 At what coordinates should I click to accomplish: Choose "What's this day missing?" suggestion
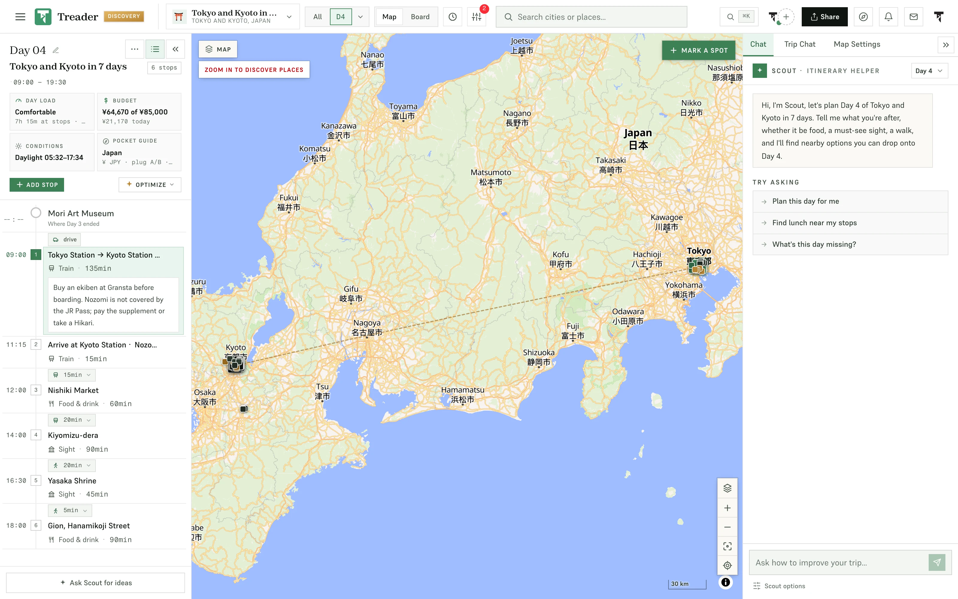(x=850, y=244)
